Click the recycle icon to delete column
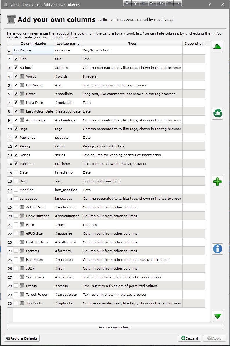 (x=217, y=114)
